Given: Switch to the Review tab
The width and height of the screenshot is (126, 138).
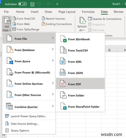Looking at the screenshot, I should 118,12.
